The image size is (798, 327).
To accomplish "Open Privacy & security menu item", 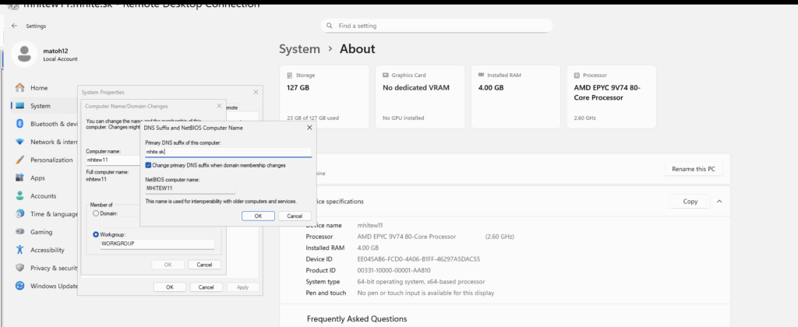I will (x=47, y=268).
